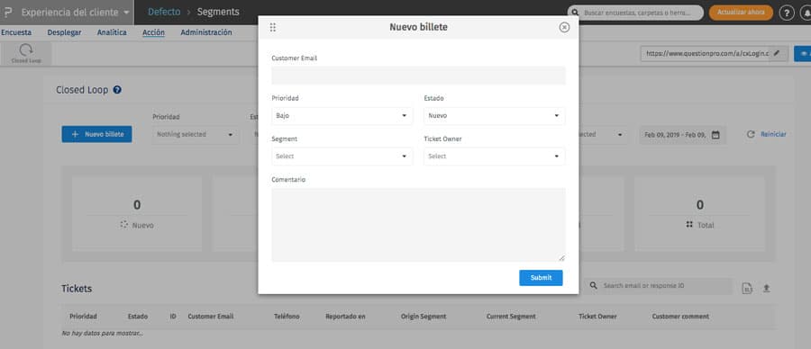
Task: Open the Ticket Owner select dropdown
Action: click(x=495, y=156)
